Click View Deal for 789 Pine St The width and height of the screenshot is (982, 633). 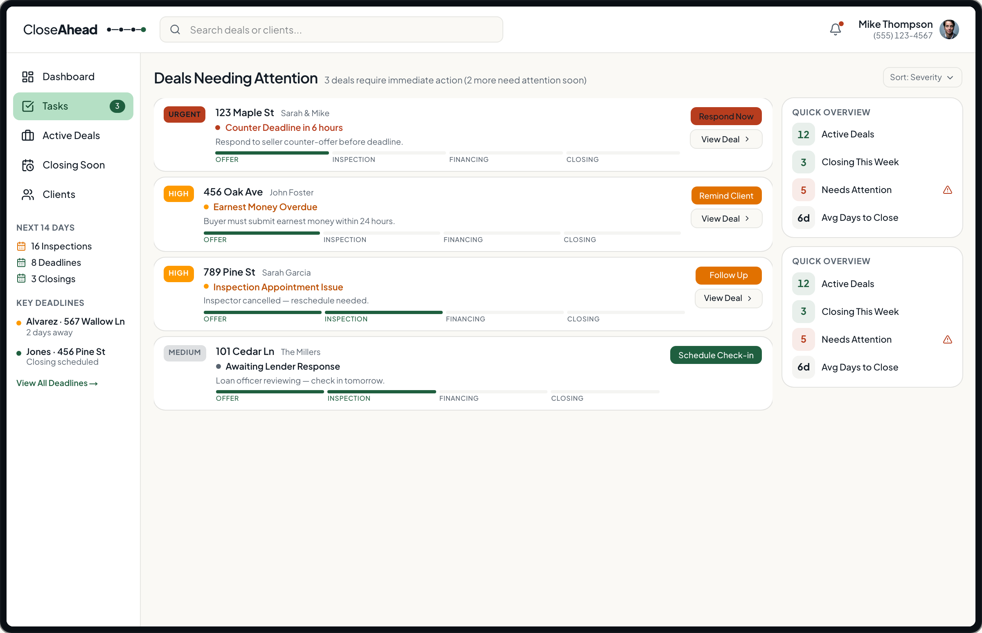pos(728,298)
